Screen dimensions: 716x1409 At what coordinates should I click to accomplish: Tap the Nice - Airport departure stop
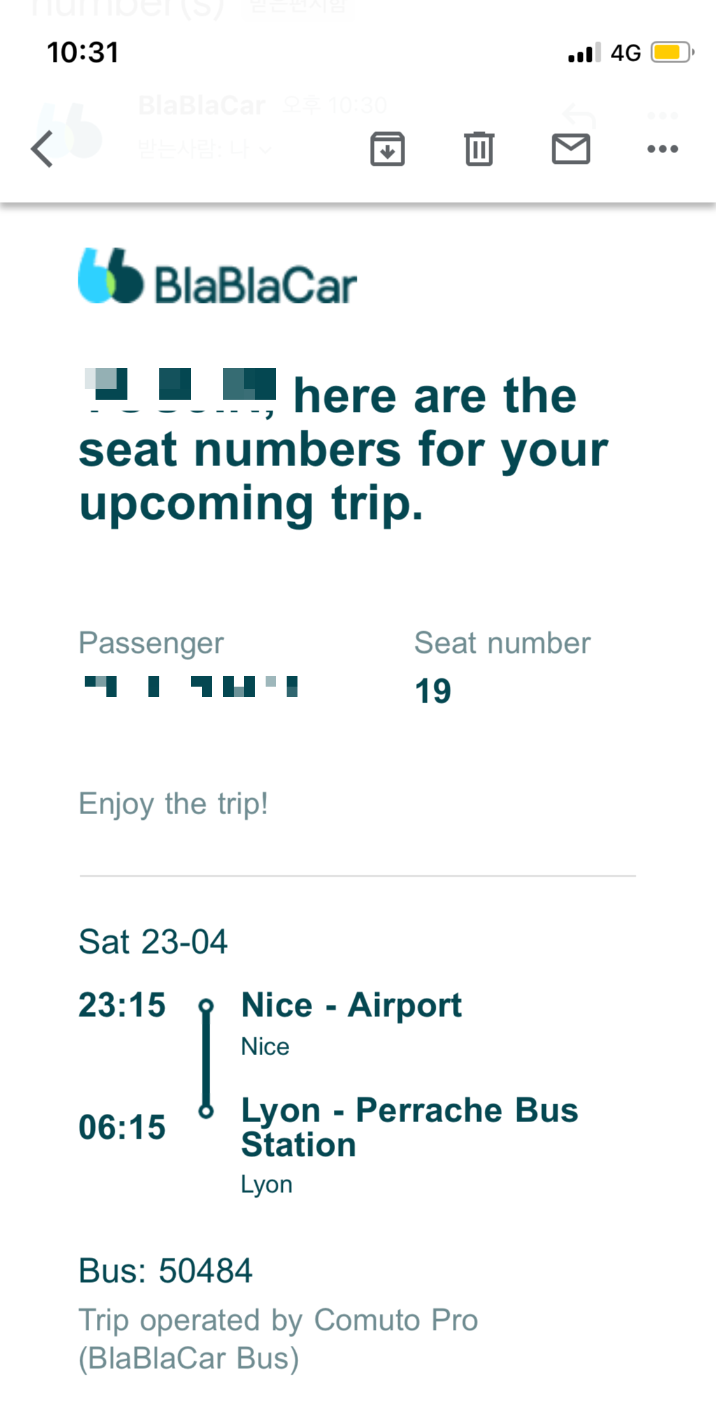[x=352, y=1005]
